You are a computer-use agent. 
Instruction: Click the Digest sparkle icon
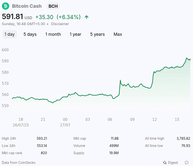tap(165, 162)
